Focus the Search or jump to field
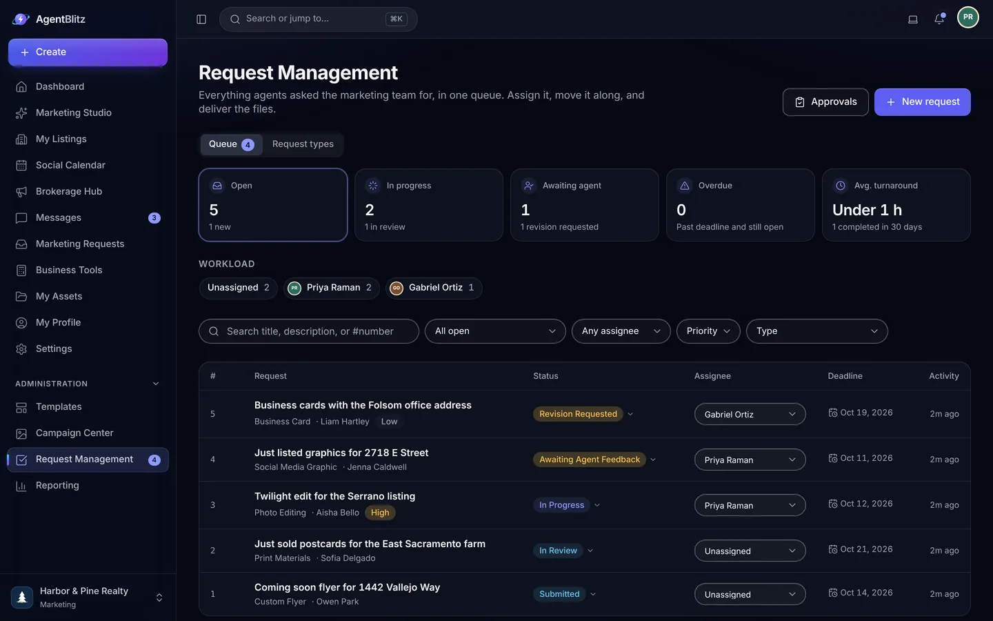Viewport: 993px width, 621px height. (318, 19)
